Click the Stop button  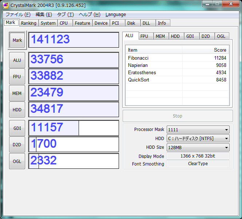tap(178, 116)
